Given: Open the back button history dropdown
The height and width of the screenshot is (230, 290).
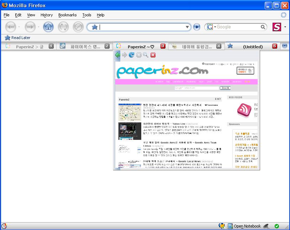Looking at the screenshot, I should point(19,27).
